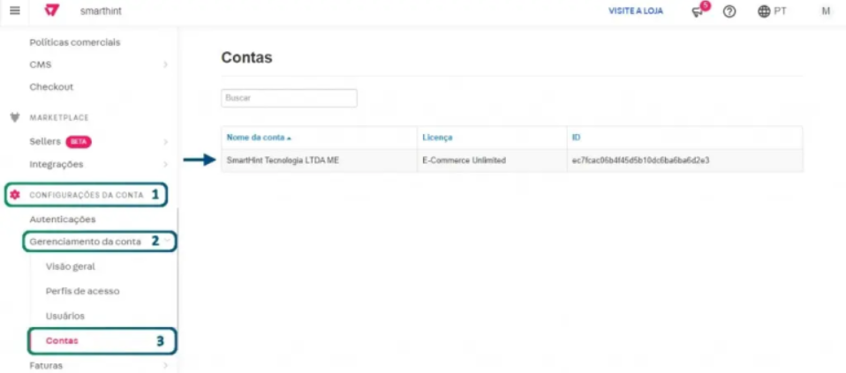Open the Usuários submenu item
Viewport: 846px width, 373px height.
coord(65,316)
